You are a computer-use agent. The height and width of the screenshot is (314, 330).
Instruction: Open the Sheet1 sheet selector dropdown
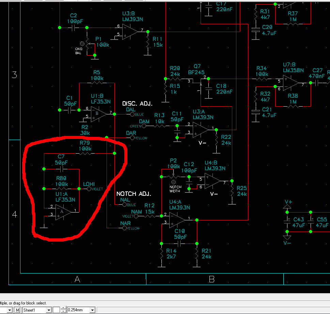49,310
